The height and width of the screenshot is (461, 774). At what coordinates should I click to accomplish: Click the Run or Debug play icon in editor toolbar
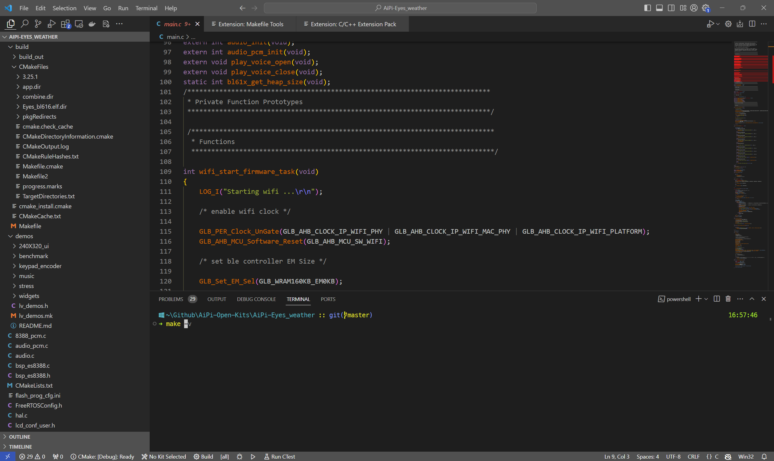click(x=710, y=24)
